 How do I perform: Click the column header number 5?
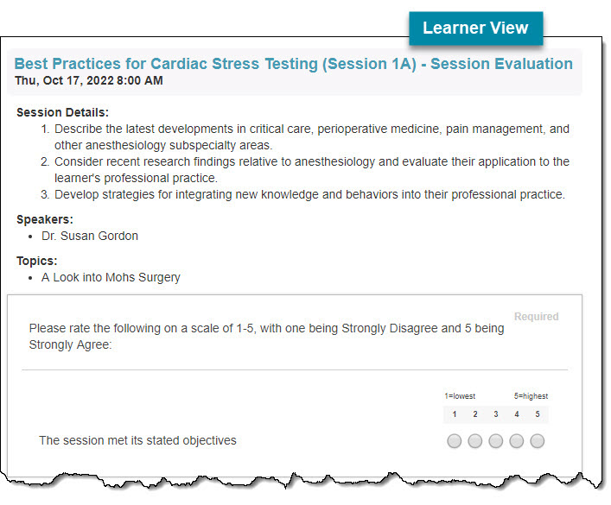(538, 413)
